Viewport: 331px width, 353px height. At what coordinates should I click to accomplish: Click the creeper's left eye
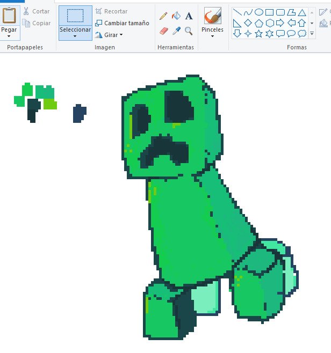point(141,121)
